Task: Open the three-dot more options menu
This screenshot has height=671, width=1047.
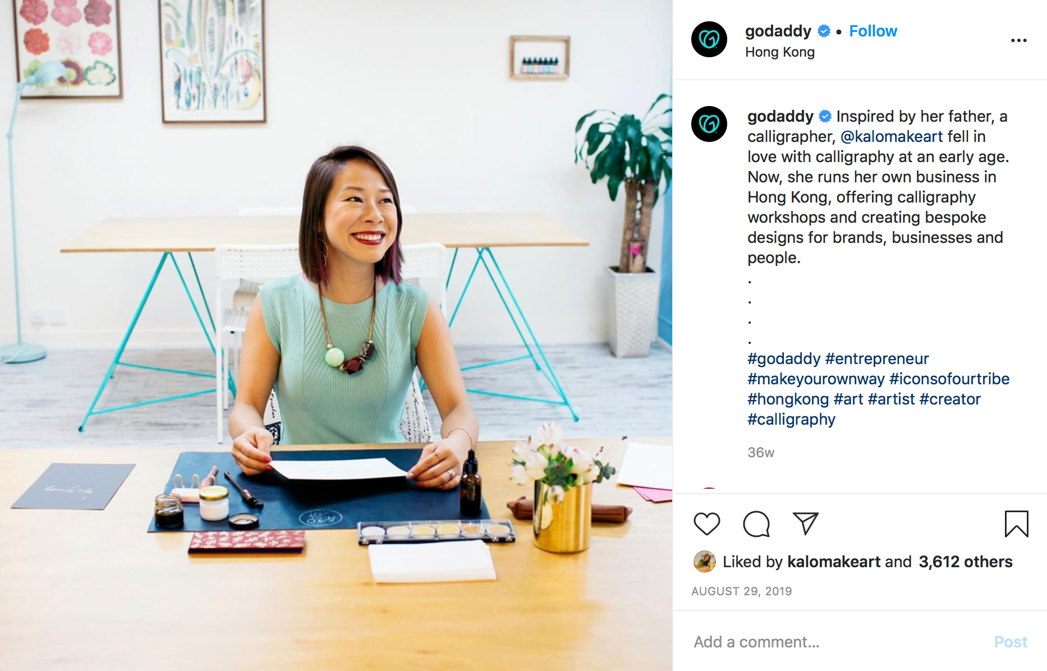Action: click(x=1018, y=40)
